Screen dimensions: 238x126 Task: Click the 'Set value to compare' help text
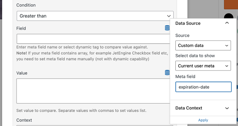coord(81,110)
